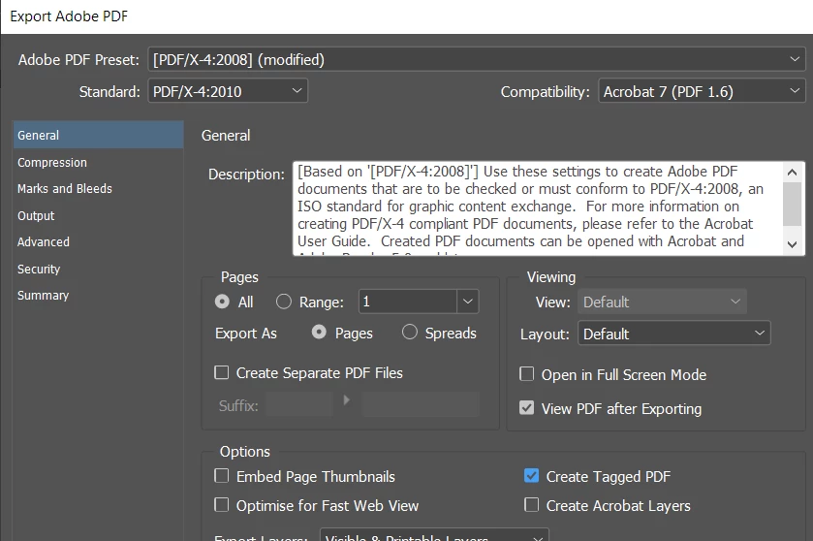Enable Embed Page Thumbnails checkbox
Screen dimensions: 813x541
(x=221, y=476)
